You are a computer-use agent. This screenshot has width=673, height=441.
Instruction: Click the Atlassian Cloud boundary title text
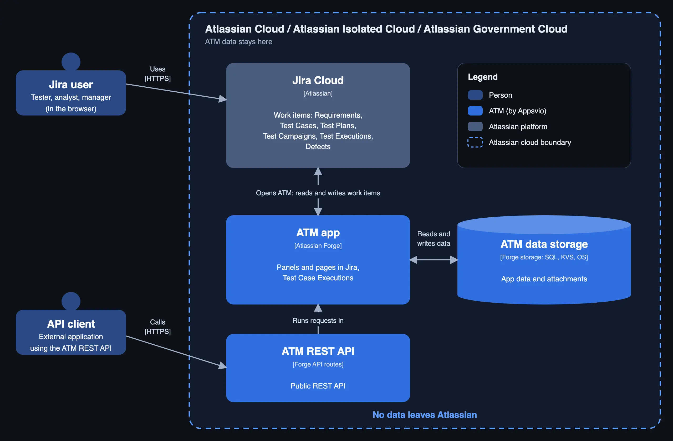(x=386, y=29)
